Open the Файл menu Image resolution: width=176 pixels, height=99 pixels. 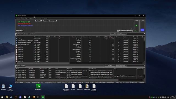pyautogui.click(x=22, y=18)
